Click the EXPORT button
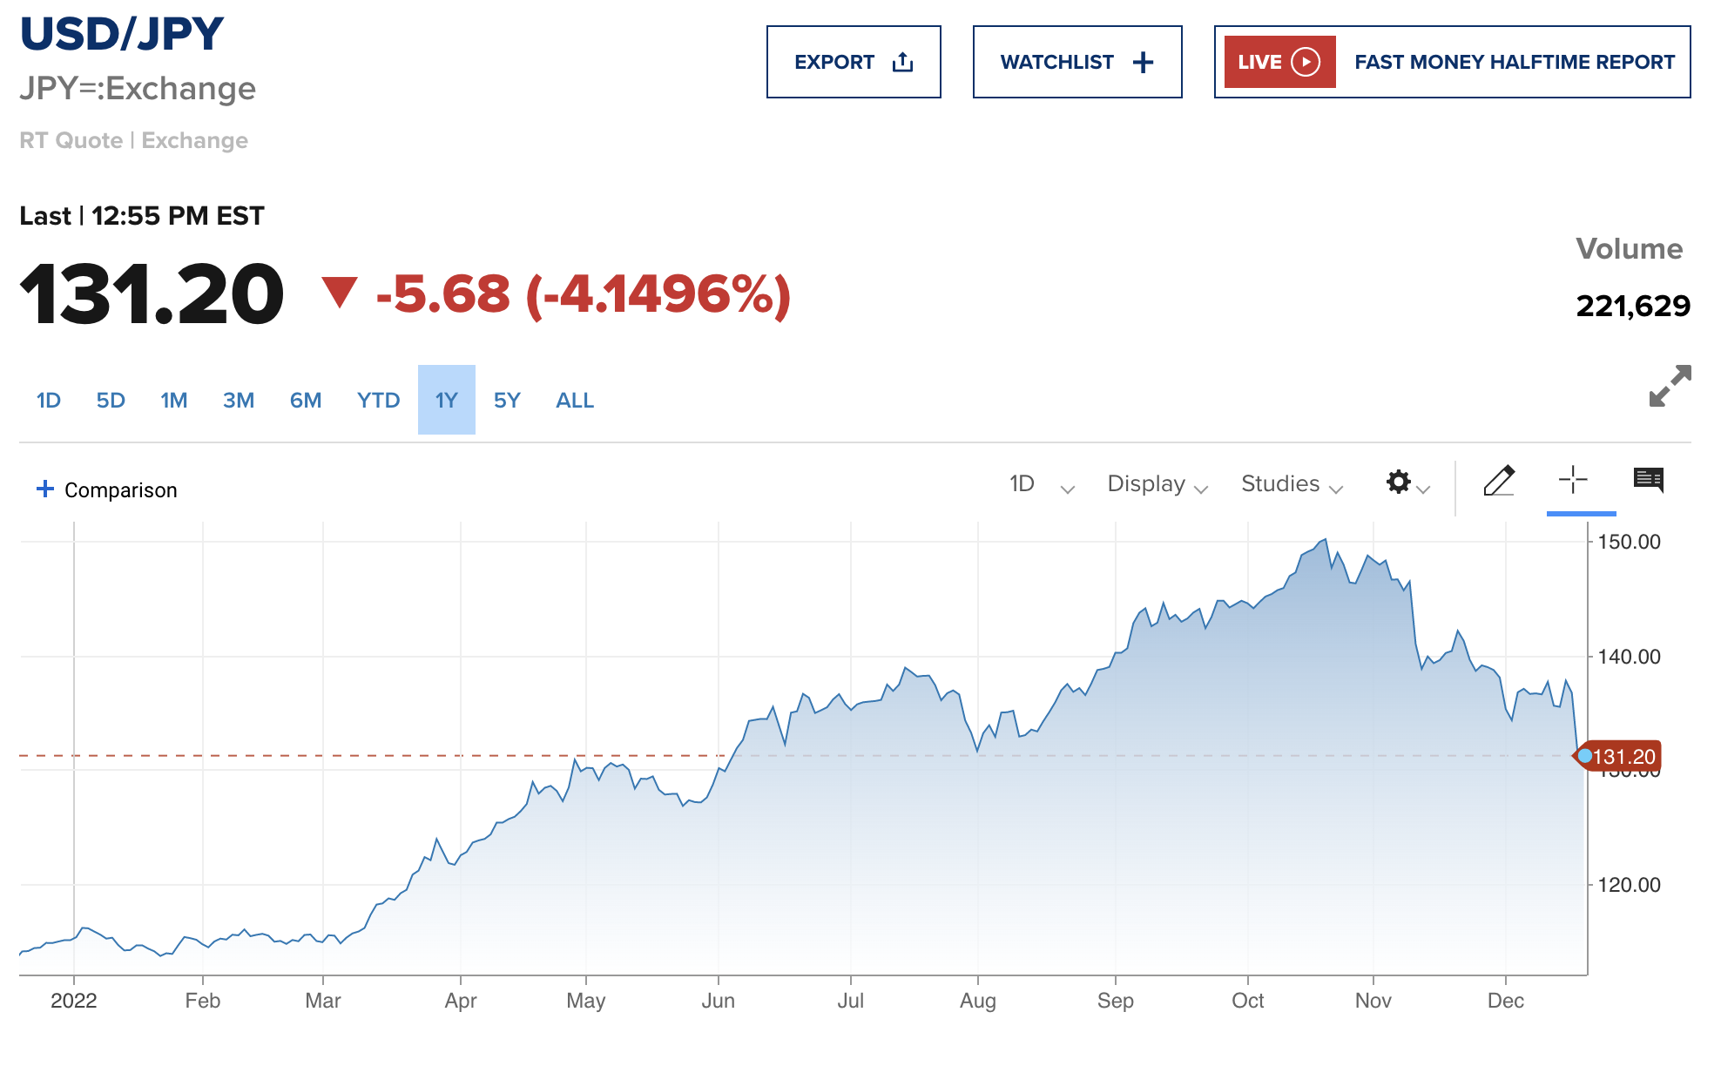1721x1066 pixels. coord(834,62)
